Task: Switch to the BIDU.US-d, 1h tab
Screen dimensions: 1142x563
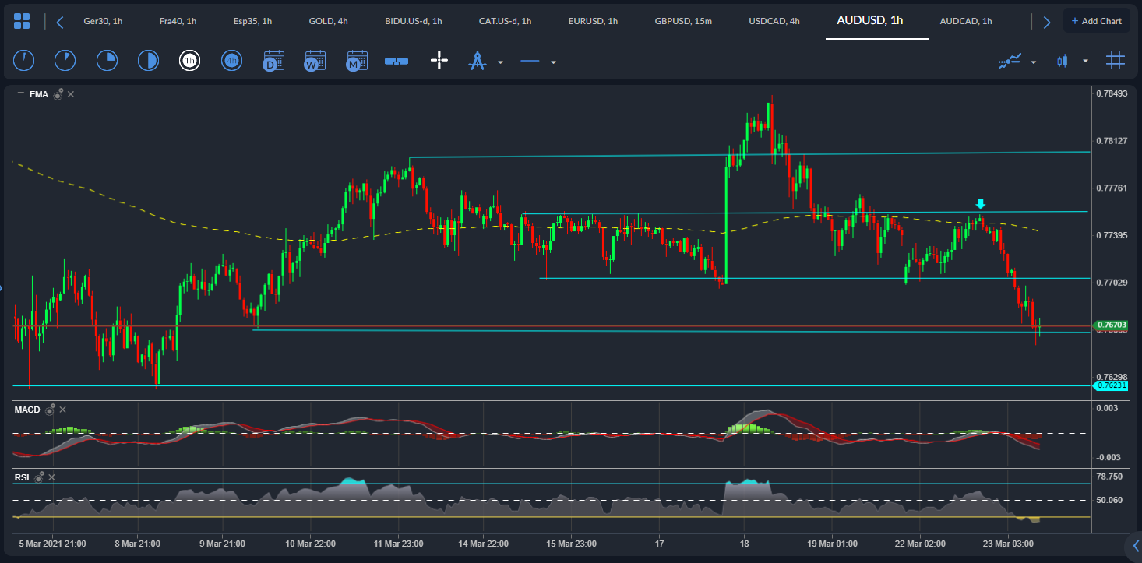Action: [414, 21]
